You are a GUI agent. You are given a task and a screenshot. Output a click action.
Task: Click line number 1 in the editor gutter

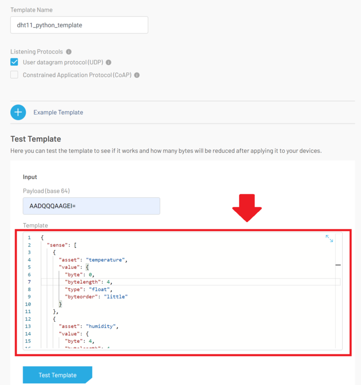tap(29, 238)
